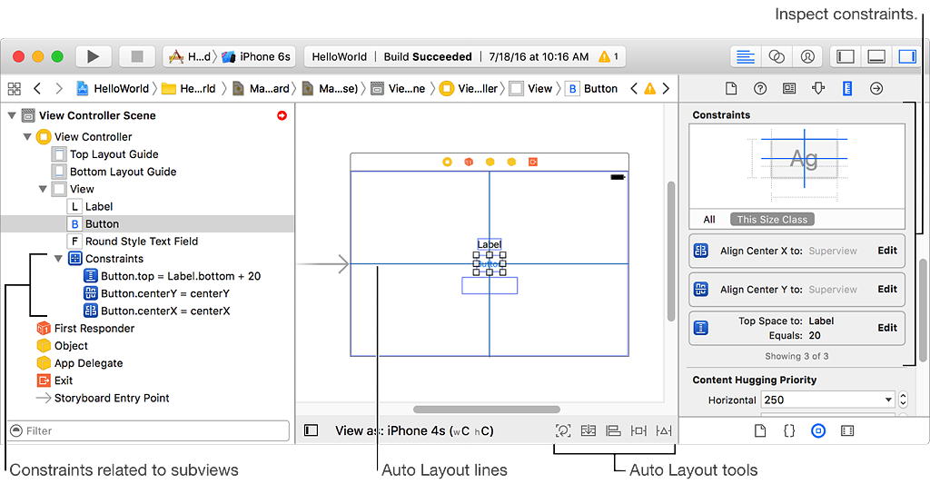930x484 pixels.
Task: Toggle the document outline button
Action: [312, 430]
